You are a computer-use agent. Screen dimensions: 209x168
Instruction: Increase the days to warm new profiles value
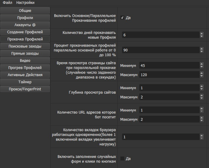click(x=202, y=34)
